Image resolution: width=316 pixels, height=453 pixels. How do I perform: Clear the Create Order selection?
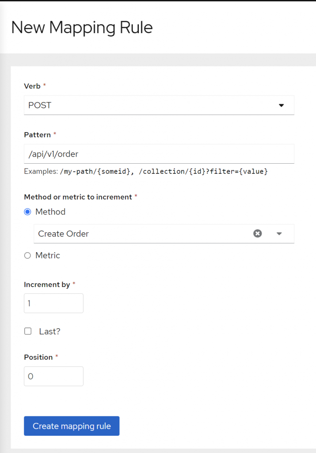[x=257, y=234]
